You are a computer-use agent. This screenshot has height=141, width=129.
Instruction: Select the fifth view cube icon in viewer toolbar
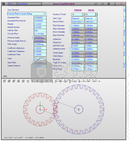[x=23, y=81]
